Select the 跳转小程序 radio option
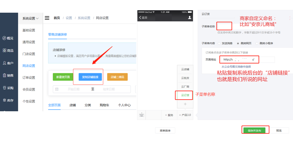This screenshot has width=293, height=147. tap(257, 43)
